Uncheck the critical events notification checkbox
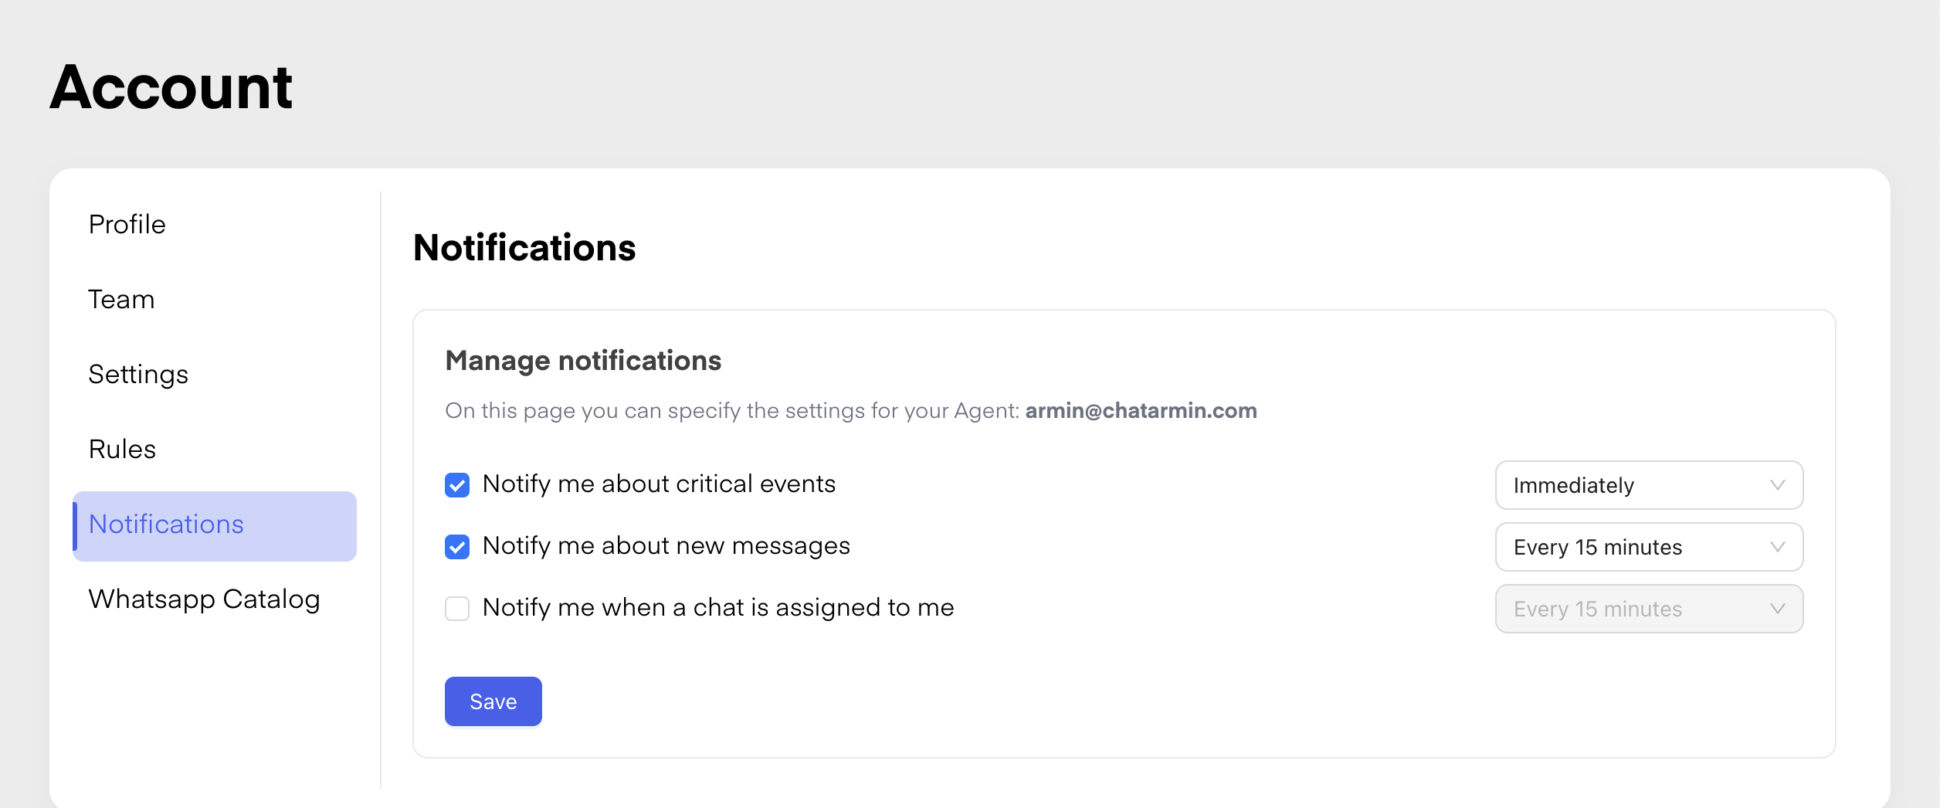The width and height of the screenshot is (1940, 808). [457, 485]
